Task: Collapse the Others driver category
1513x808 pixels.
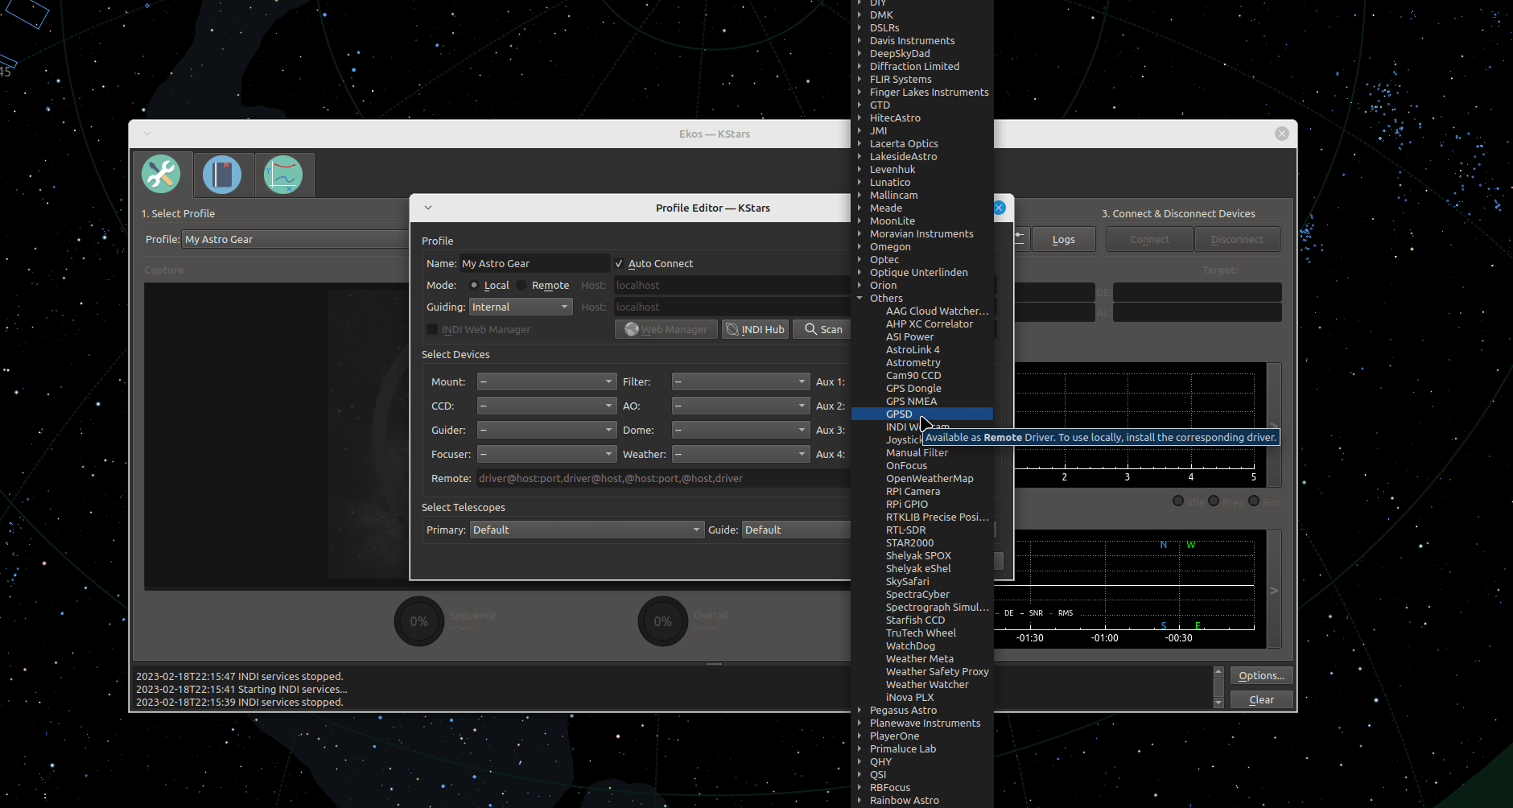Action: [x=860, y=298]
